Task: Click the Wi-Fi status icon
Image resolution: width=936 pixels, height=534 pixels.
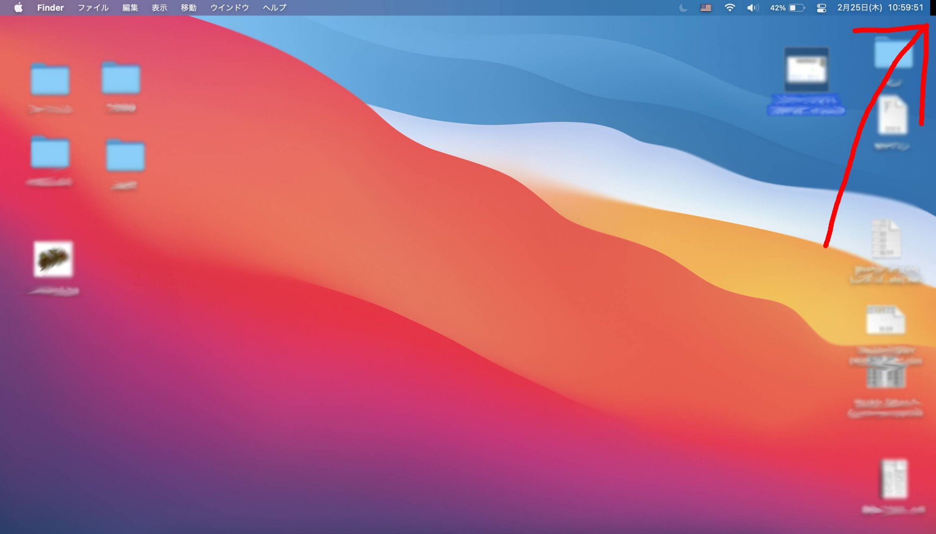Action: pos(729,7)
